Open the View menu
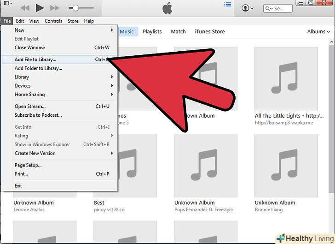 (34, 21)
